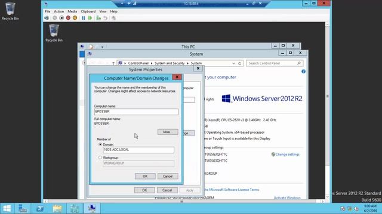Create a VM checkpoint
The height and width of the screenshot is (214, 382).
[98, 18]
